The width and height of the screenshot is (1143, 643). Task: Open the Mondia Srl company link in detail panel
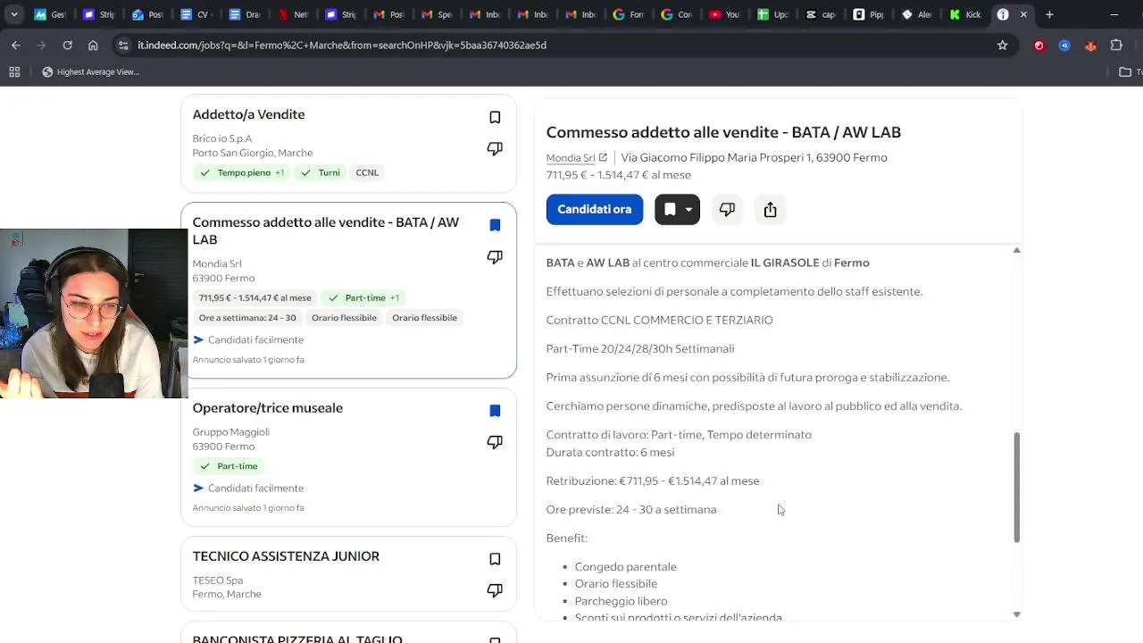(x=571, y=157)
